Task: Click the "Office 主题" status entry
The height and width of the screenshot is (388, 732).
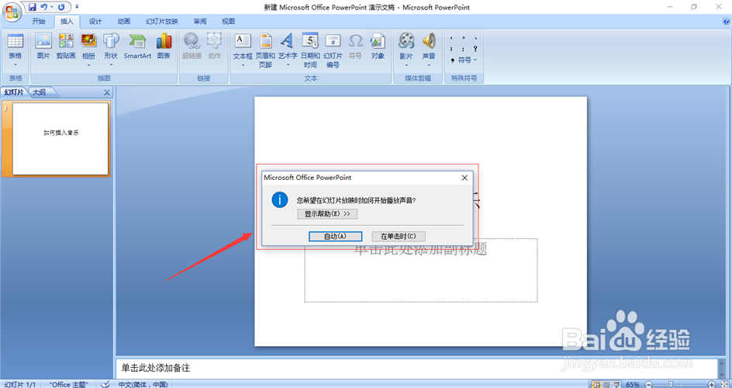Action: pyautogui.click(x=68, y=384)
